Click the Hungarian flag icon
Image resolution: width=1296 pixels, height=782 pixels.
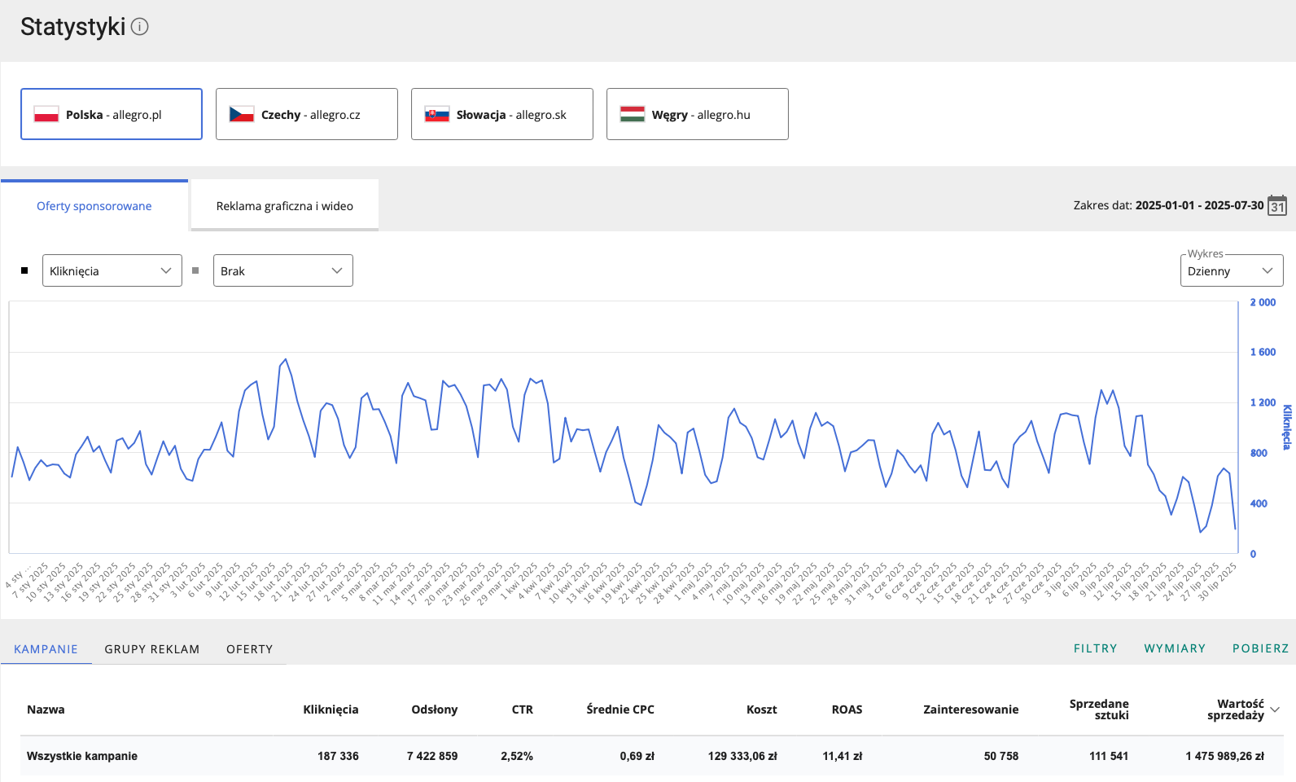633,115
